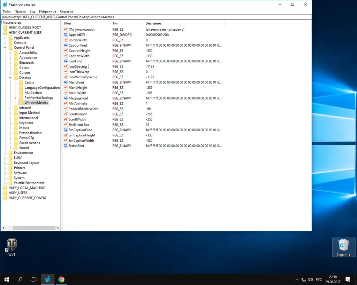Viewport: 357px width, 285px height.
Task: Collapse the Control Panel tree node
Action: (x=5, y=47)
